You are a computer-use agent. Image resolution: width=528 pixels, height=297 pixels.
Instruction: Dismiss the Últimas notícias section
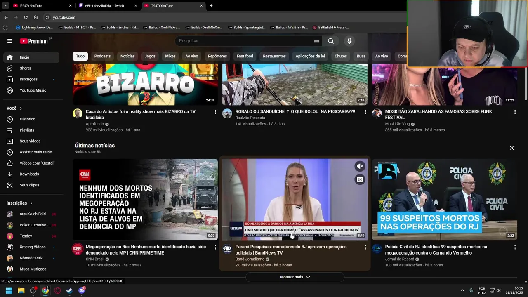point(511,148)
